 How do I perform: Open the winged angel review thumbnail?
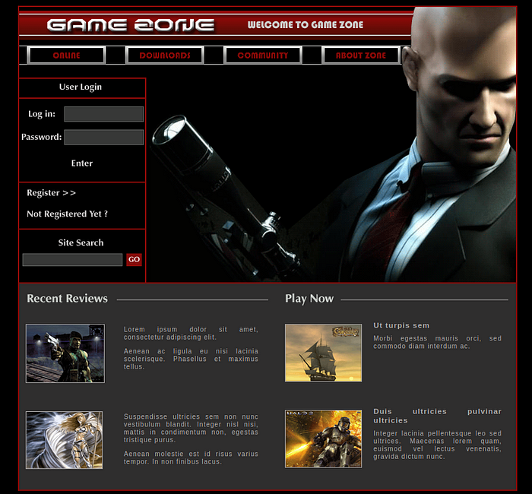pos(64,440)
